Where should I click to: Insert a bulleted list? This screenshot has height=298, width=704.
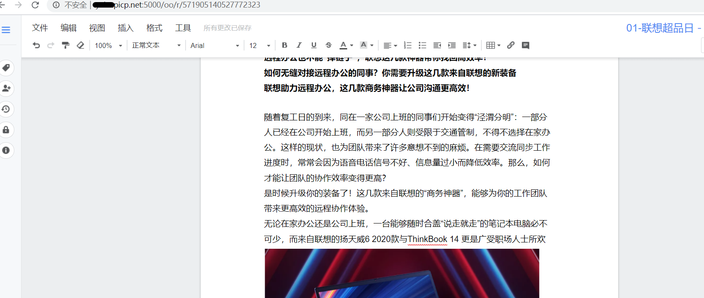pos(422,45)
